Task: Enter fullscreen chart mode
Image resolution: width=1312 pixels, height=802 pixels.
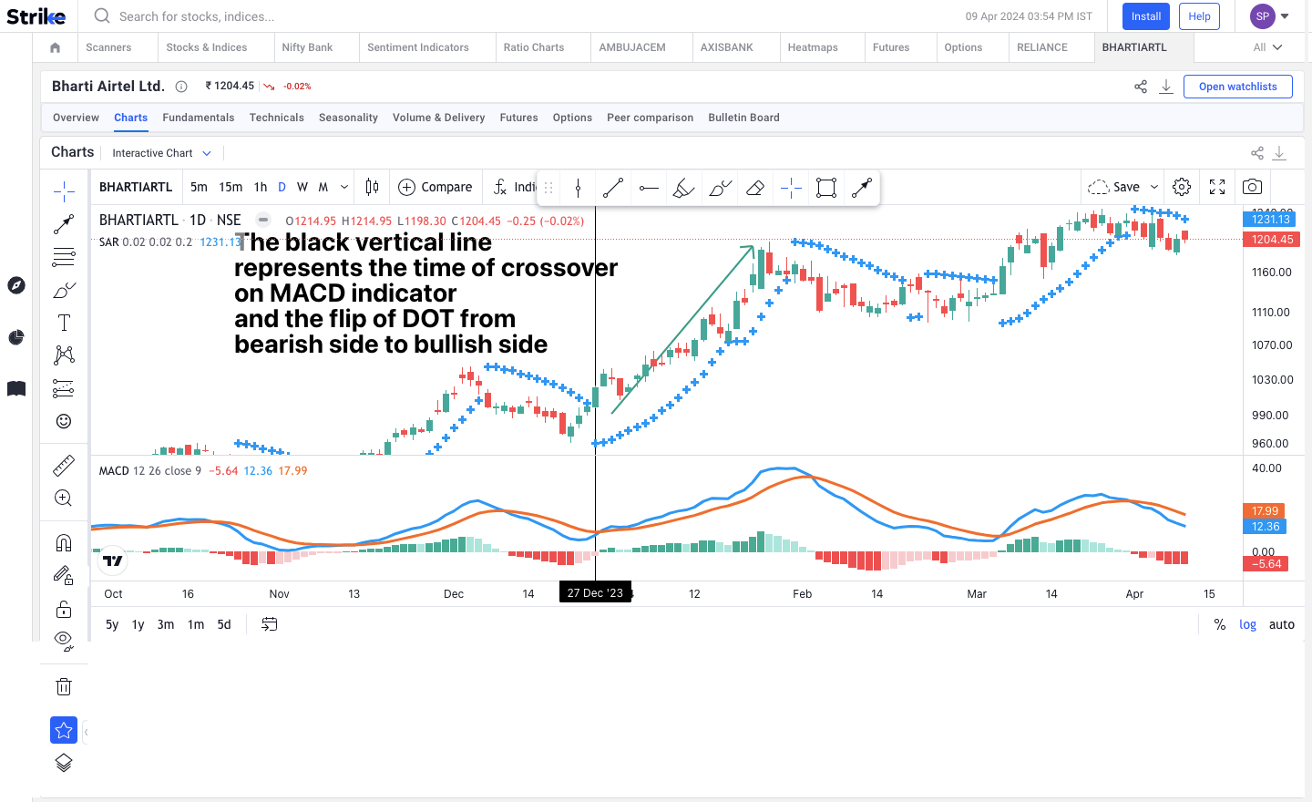Action: click(1217, 187)
